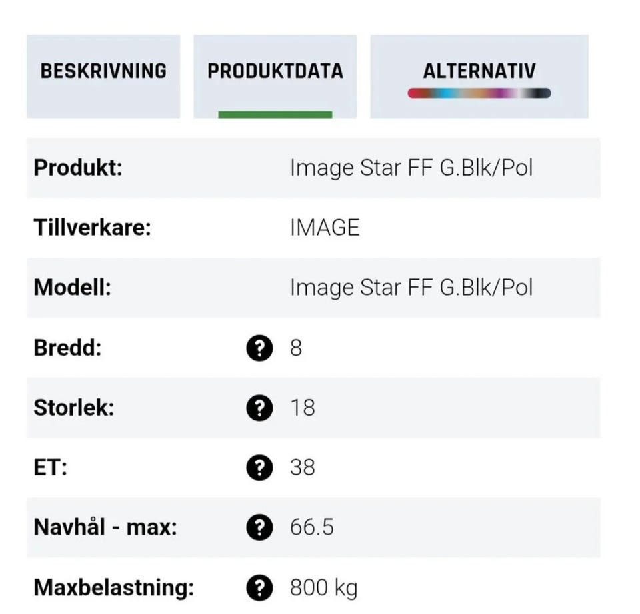
Task: Click the green indicator under Produktdata
Action: (x=275, y=115)
